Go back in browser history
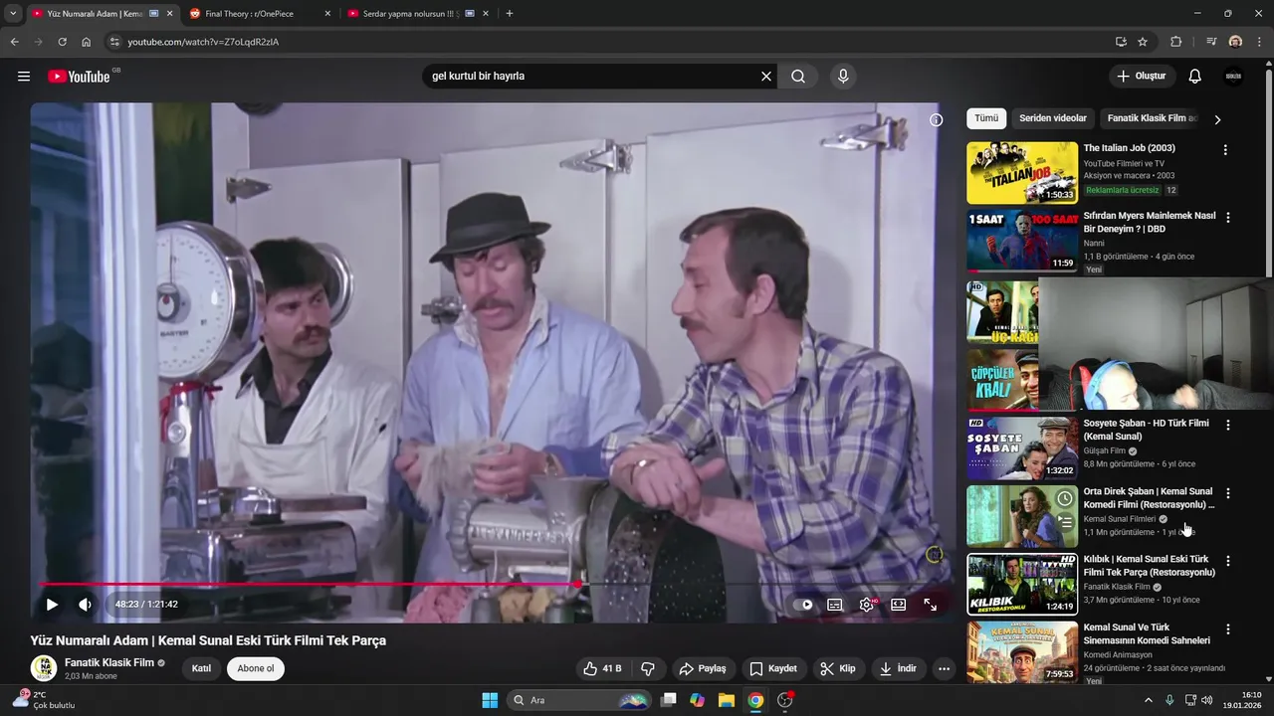1274x716 pixels. pos(14,42)
